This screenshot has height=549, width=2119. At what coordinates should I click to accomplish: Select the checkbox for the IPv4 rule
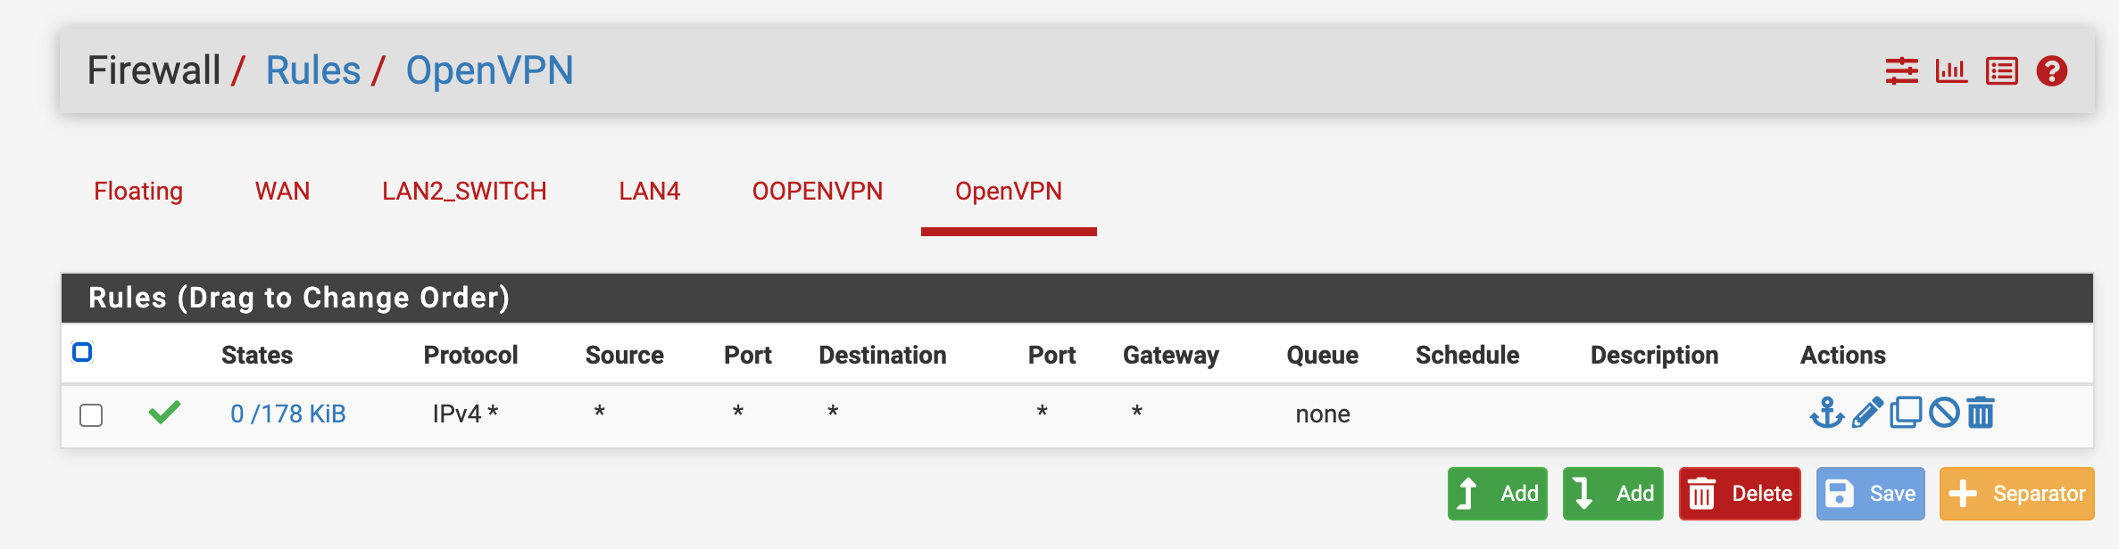click(x=92, y=414)
